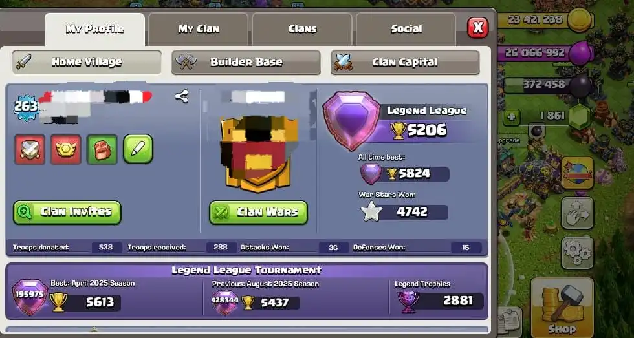Select the Builder Base view
634x338 pixels.
246,62
